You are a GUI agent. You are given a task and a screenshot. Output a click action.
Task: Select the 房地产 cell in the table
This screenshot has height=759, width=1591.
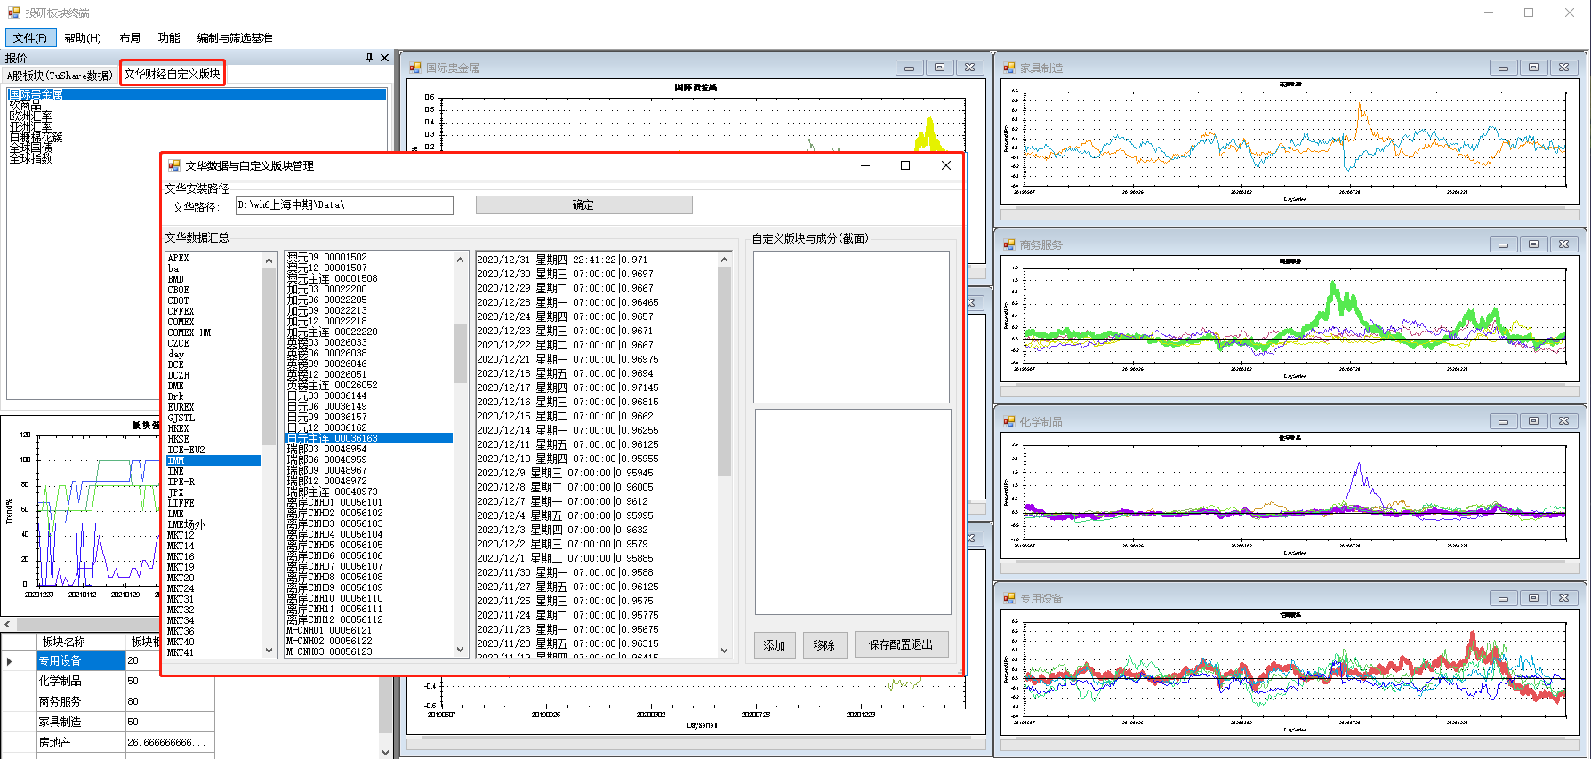[x=81, y=742]
